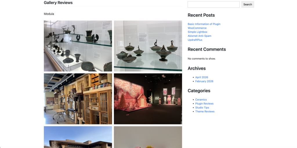297x148 pixels.
Task: Open the glass shelf display case photo
Action: (x=78, y=46)
